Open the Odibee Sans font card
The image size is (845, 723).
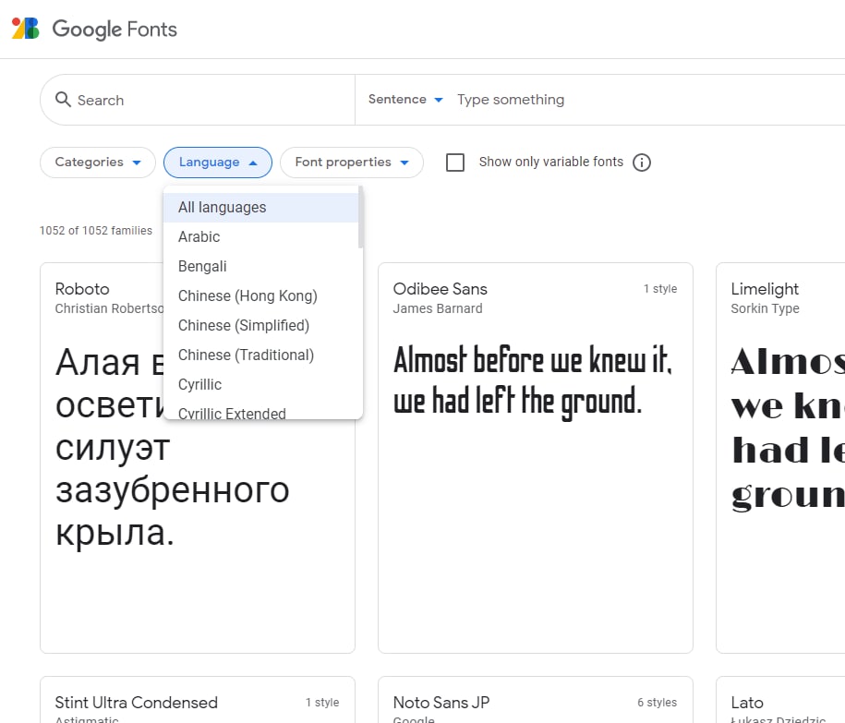pyautogui.click(x=535, y=458)
